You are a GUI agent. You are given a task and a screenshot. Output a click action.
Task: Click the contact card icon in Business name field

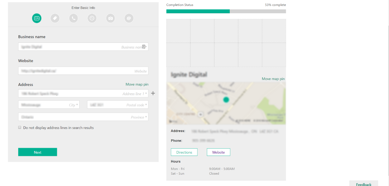point(144,47)
